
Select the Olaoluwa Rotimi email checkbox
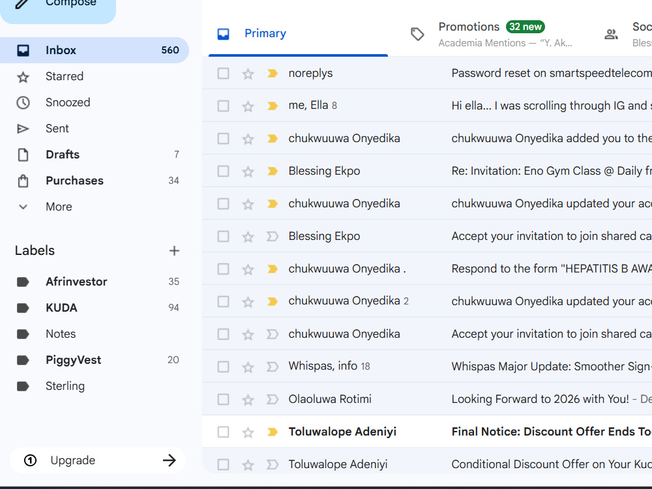click(x=223, y=399)
